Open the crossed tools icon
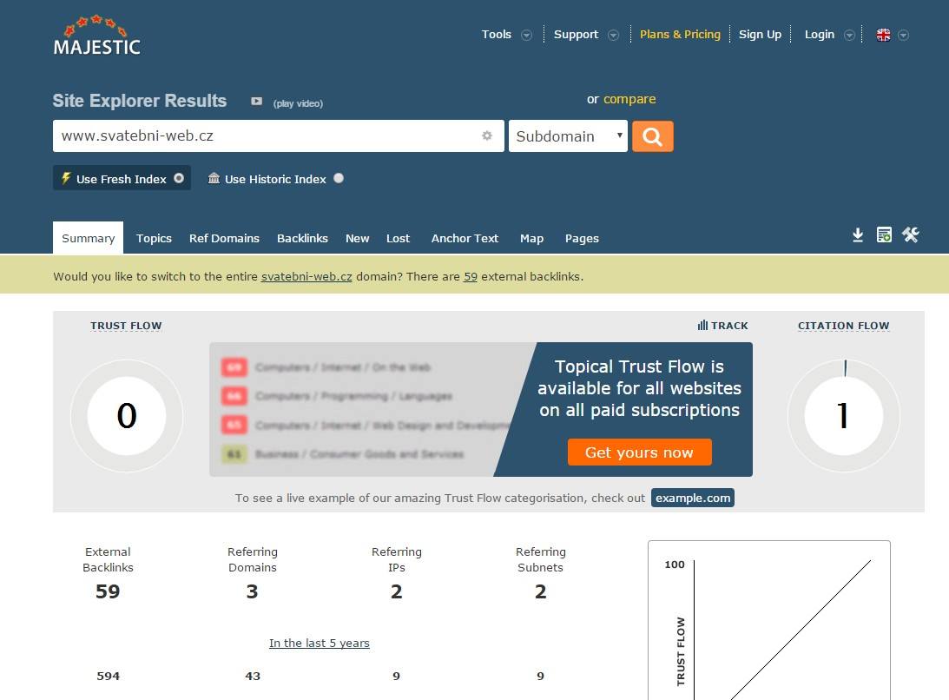The image size is (949, 700). click(x=910, y=235)
